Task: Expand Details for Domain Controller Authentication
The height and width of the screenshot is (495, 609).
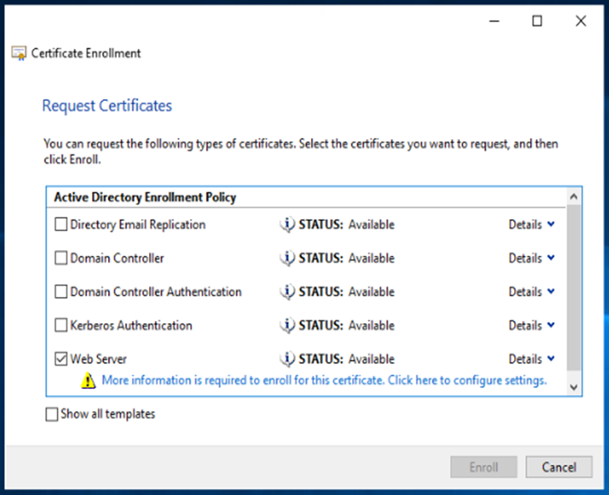Action: point(531,292)
